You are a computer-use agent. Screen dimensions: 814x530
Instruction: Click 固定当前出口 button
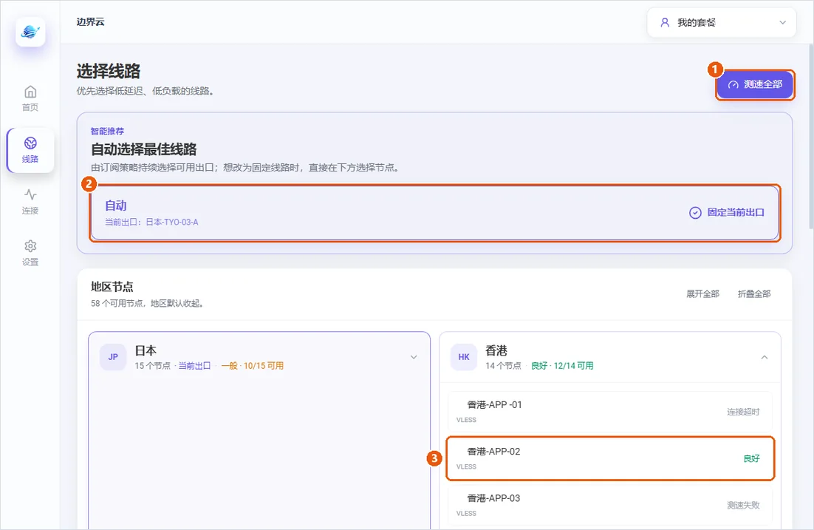pos(727,213)
